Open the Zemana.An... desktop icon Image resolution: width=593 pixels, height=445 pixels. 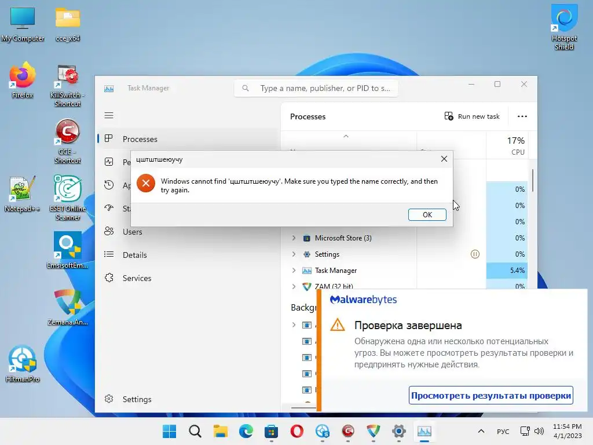[x=68, y=307]
